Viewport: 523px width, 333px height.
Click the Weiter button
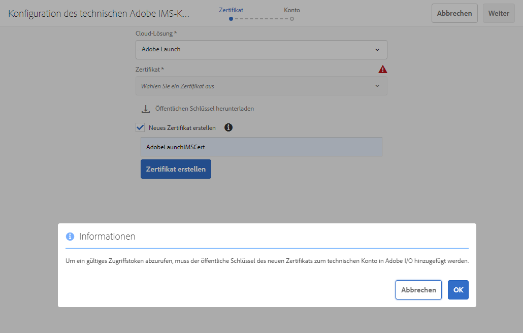click(499, 13)
